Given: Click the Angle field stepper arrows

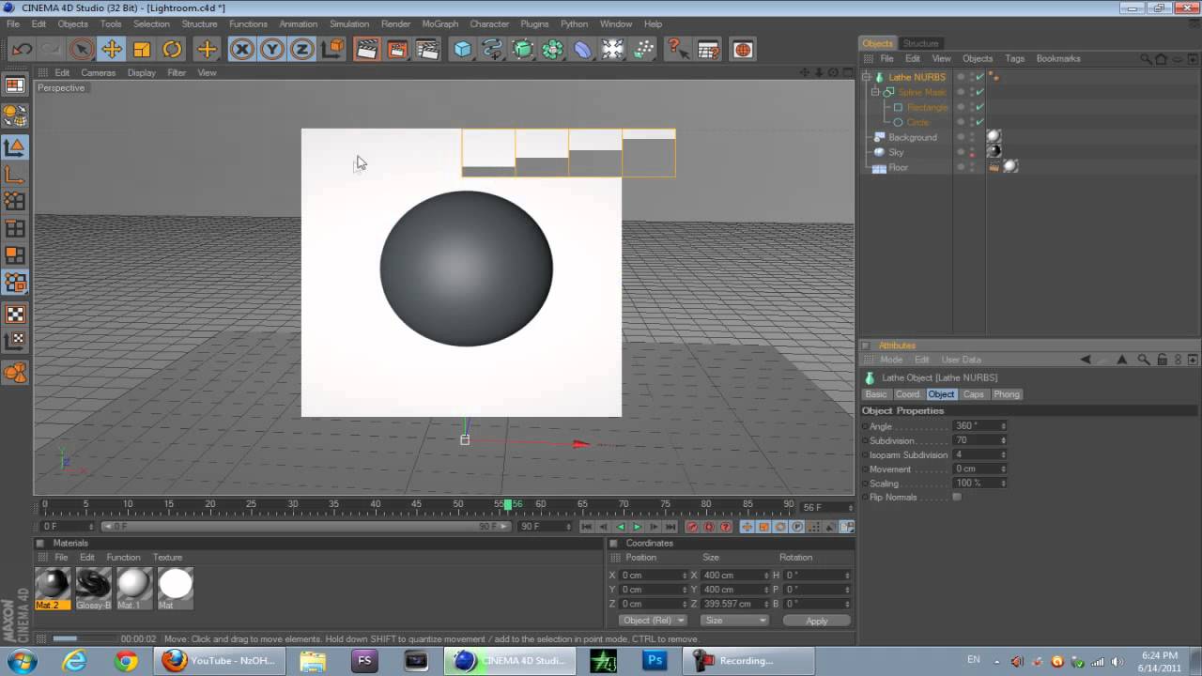Looking at the screenshot, I should [x=1003, y=426].
